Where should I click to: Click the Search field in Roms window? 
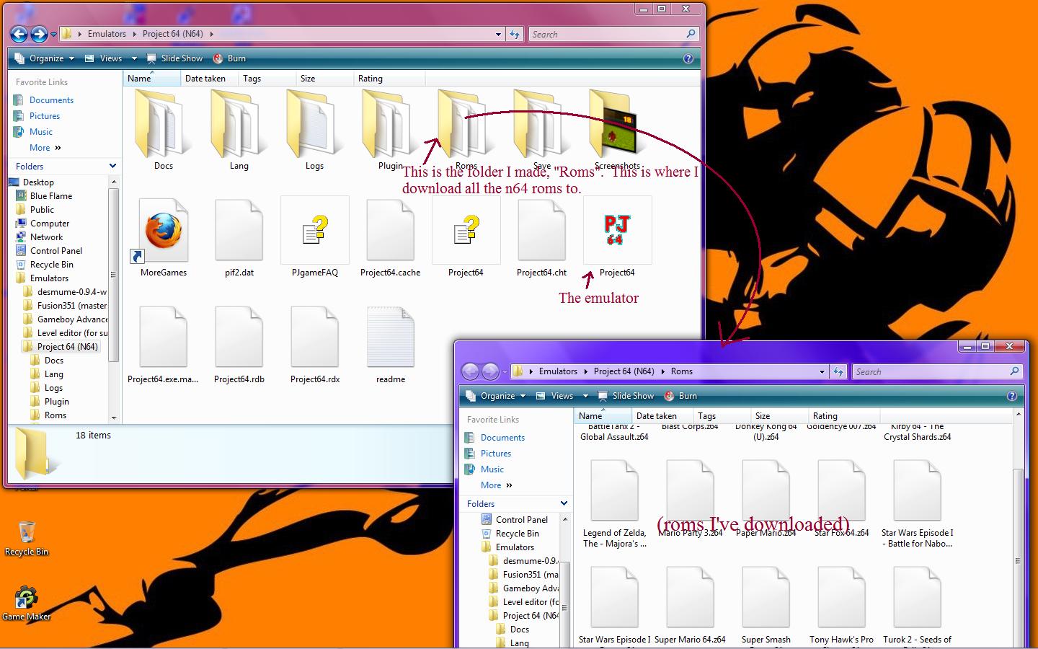click(930, 371)
